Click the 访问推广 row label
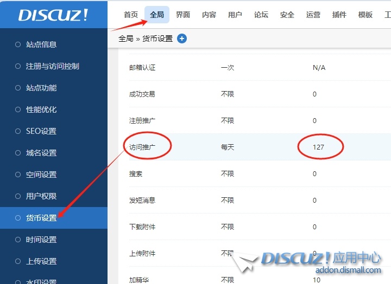The image size is (391, 284). point(142,147)
